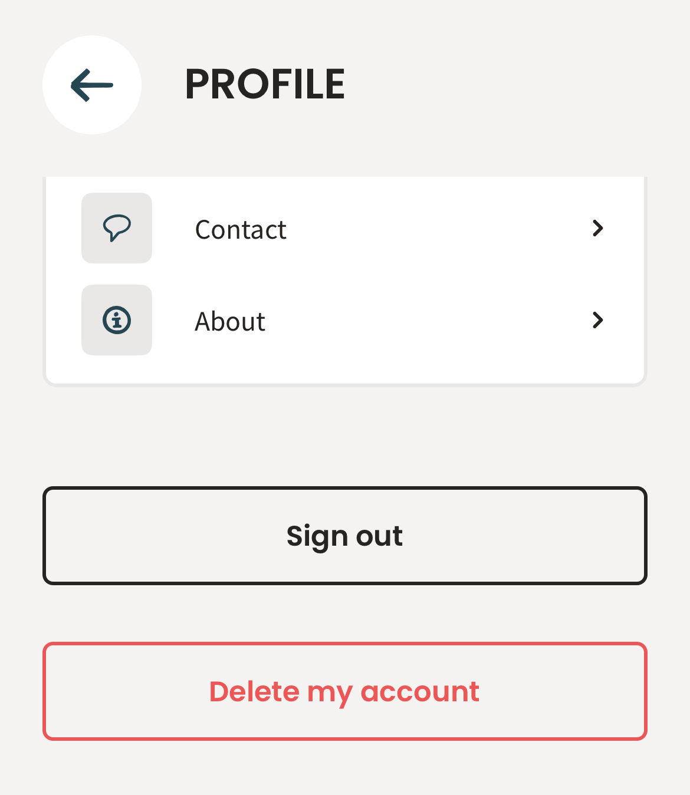This screenshot has height=795, width=690.
Task: Select the PROFILE page heading
Action: coord(265,84)
